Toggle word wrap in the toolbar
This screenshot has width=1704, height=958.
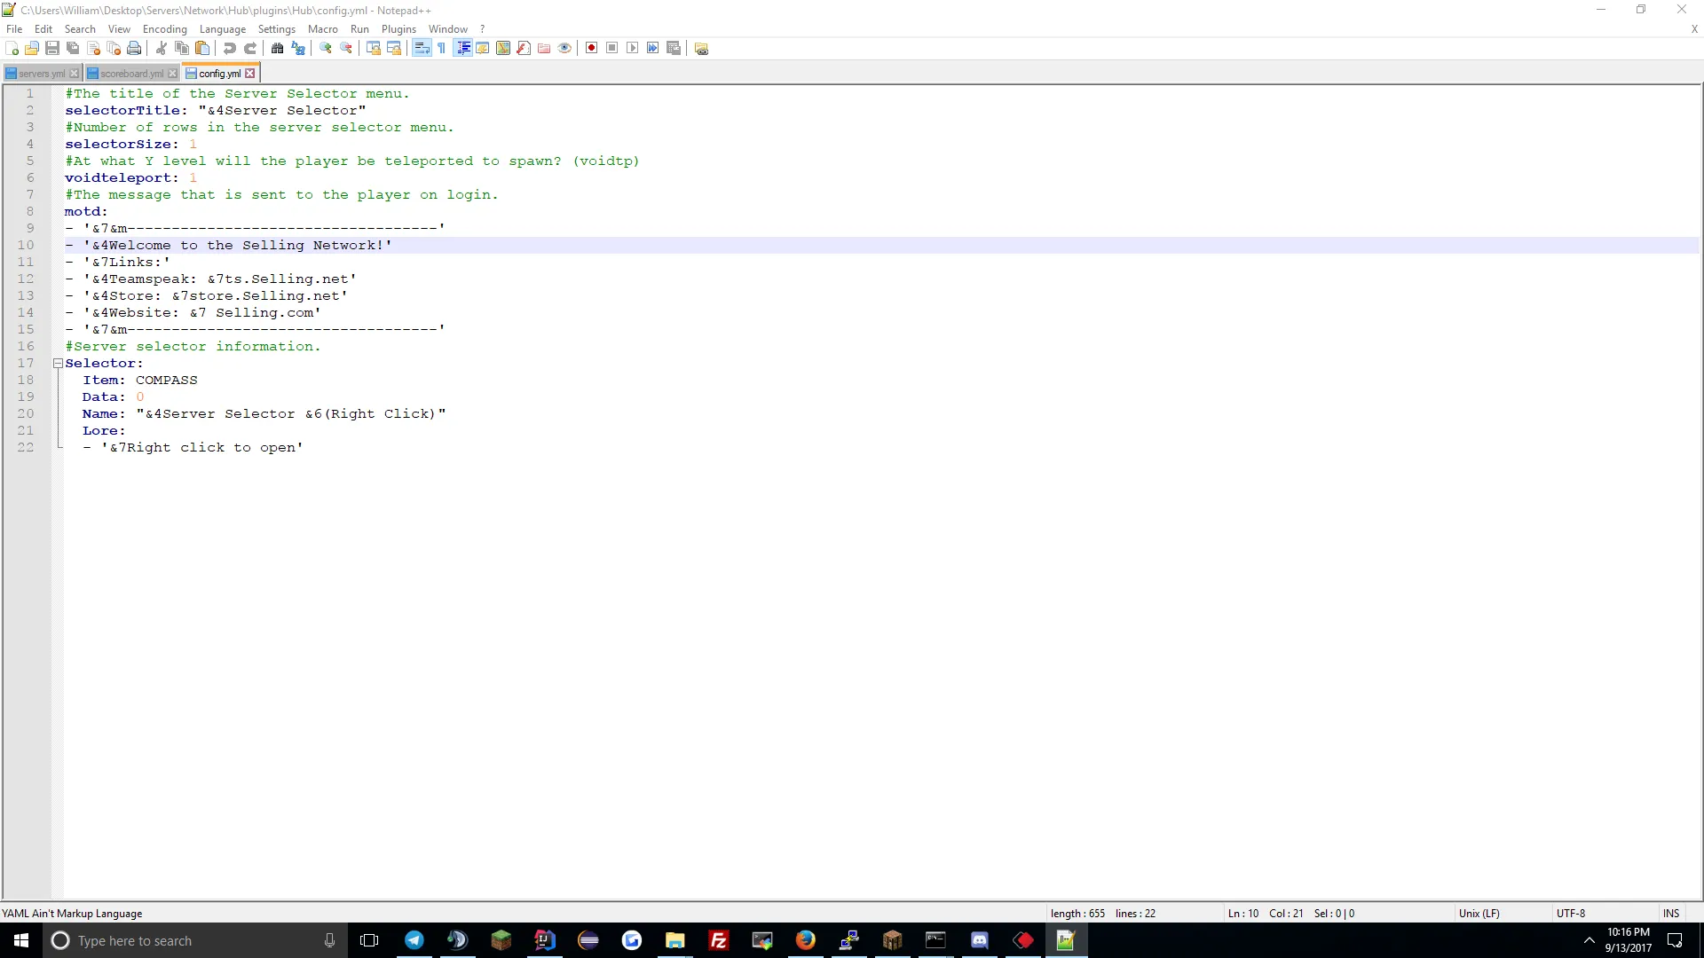pyautogui.click(x=422, y=48)
